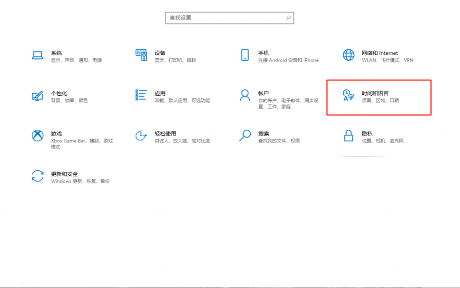The image size is (460, 288).
Task: Click the search magnifier in 查找设置 box
Action: (288, 18)
